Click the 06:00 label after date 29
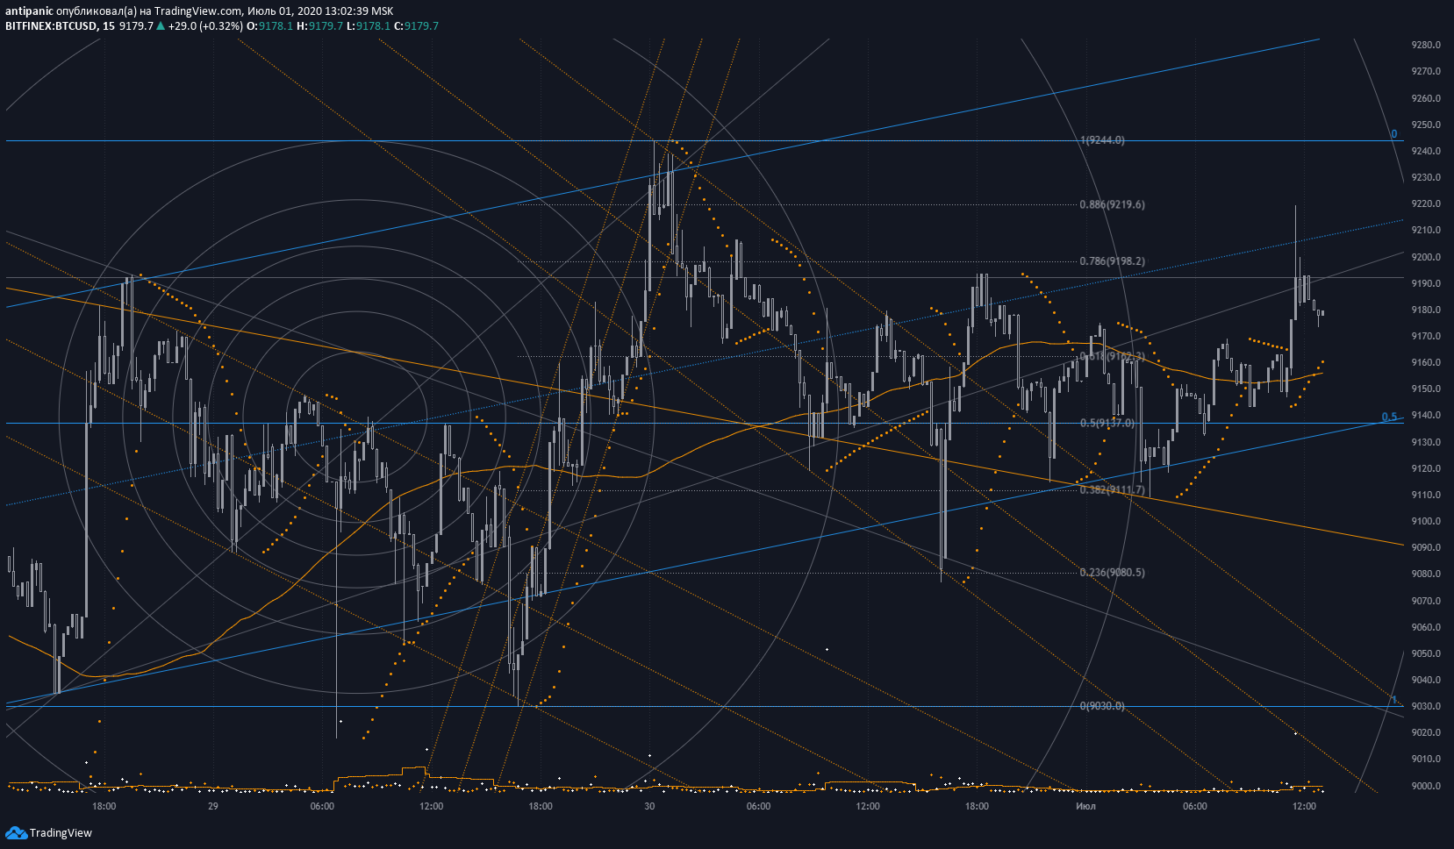 point(322,806)
